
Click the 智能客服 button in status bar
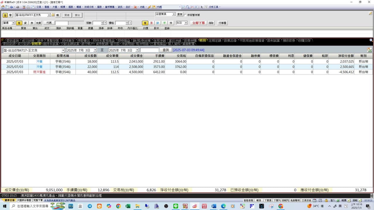[x=249, y=200]
